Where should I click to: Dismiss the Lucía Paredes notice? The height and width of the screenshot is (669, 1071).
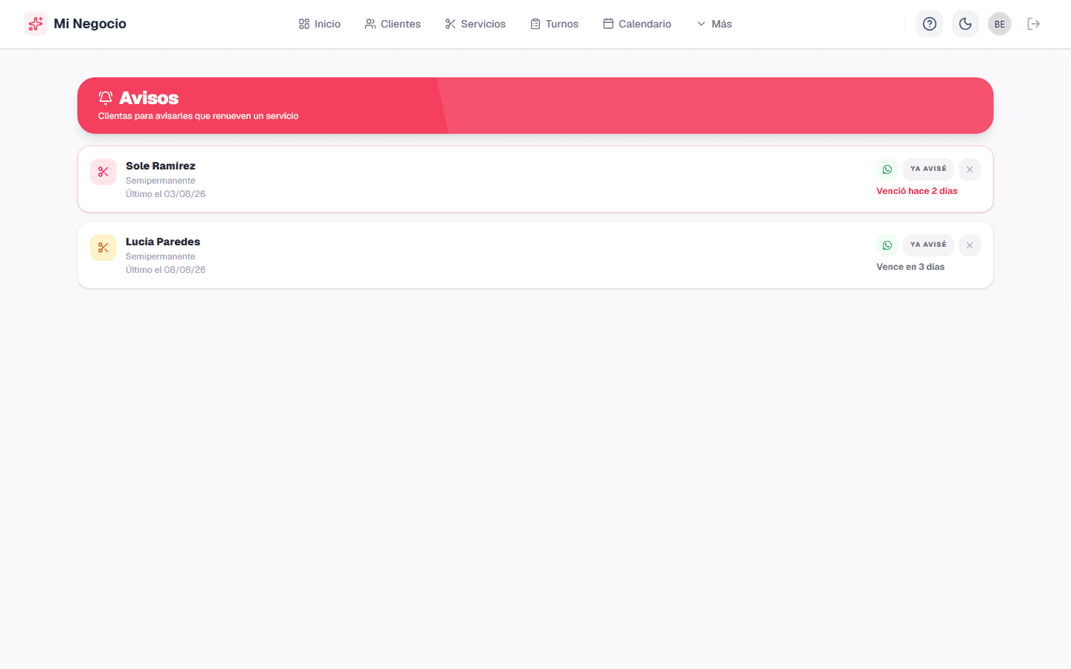point(970,245)
